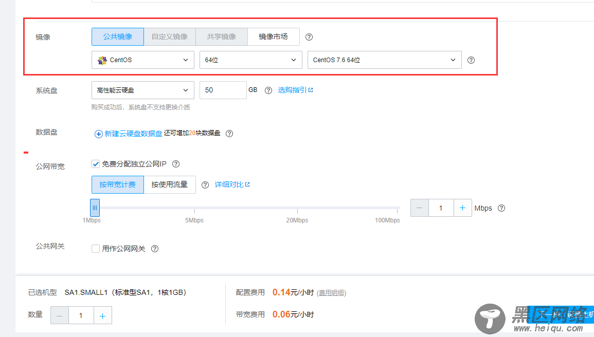Click the plus circle icon for 新建云硬盘数据盘
The width and height of the screenshot is (594, 337).
(x=99, y=134)
